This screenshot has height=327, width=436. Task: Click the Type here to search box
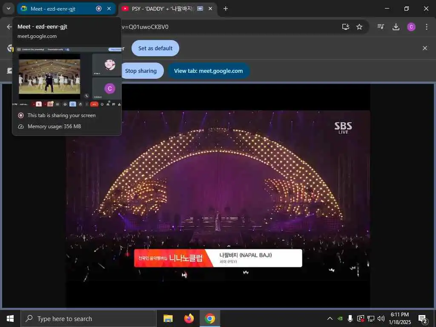89,318
